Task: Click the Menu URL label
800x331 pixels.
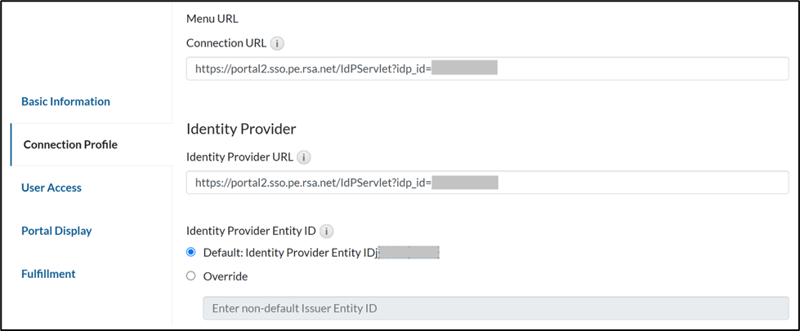Action: pos(212,19)
